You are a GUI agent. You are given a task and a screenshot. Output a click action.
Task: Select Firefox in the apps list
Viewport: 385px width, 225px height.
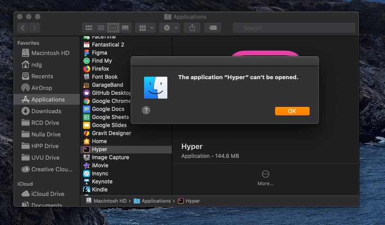click(x=106, y=69)
